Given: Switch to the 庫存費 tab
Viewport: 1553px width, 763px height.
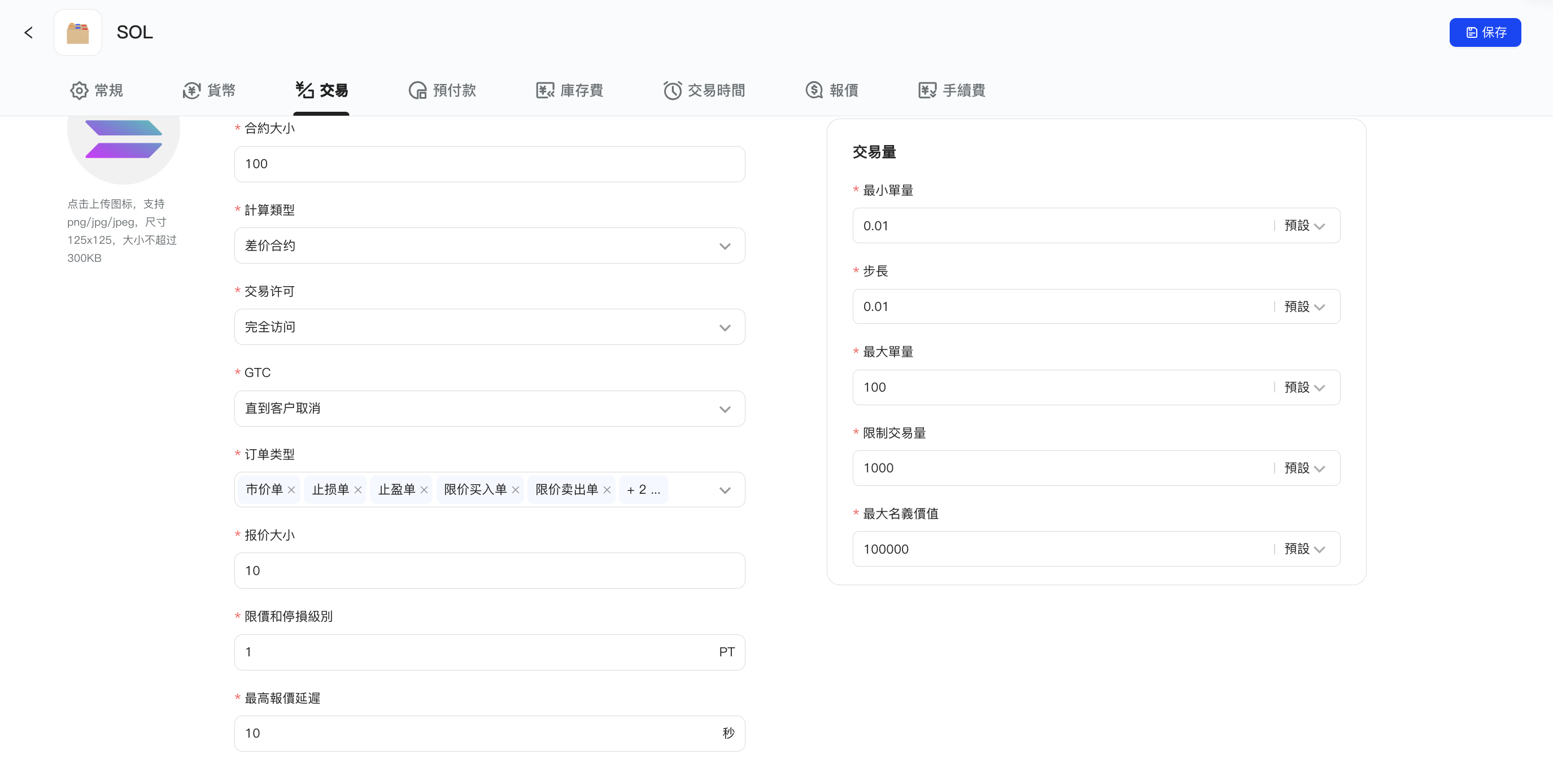Looking at the screenshot, I should pos(570,90).
